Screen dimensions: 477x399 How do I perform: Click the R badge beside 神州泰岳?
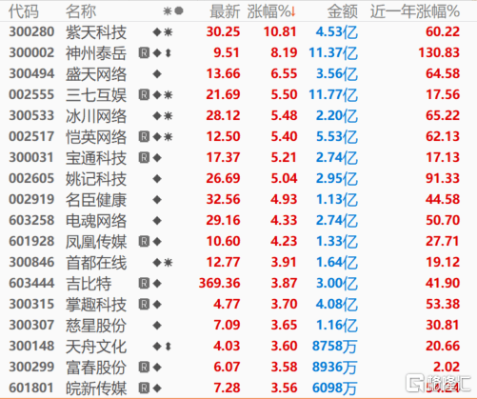coord(144,53)
